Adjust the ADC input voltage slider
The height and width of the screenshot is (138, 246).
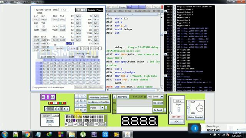pos(171,113)
